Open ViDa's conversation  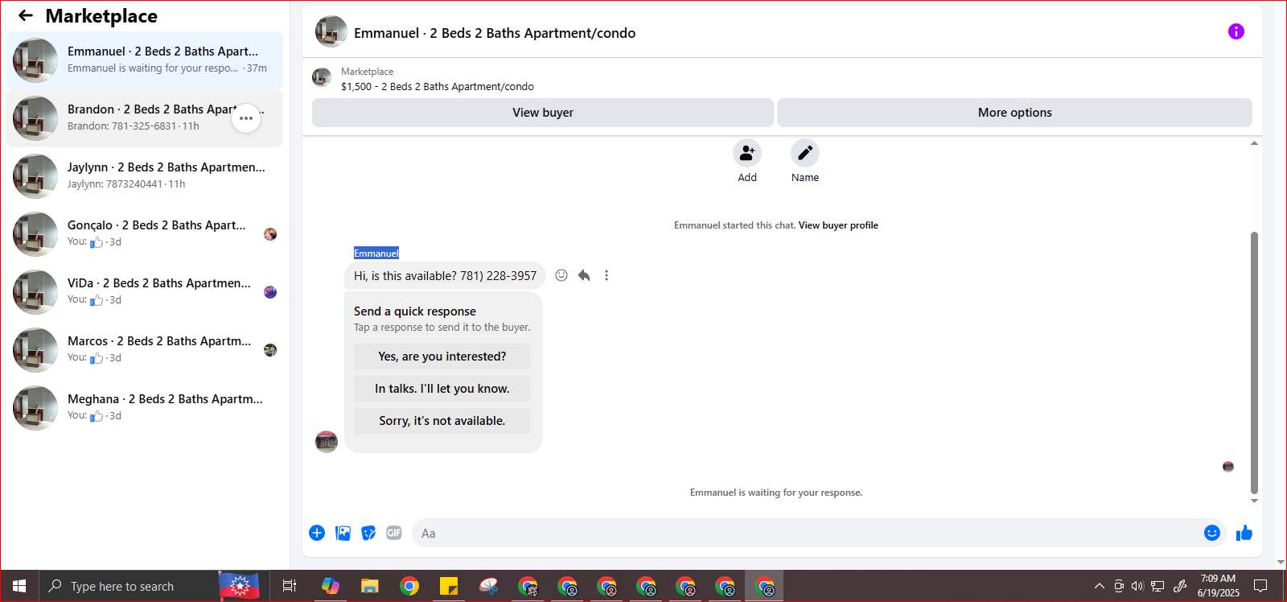[145, 292]
